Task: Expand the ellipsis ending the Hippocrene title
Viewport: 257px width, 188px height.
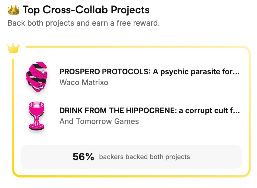Action: 236,111
